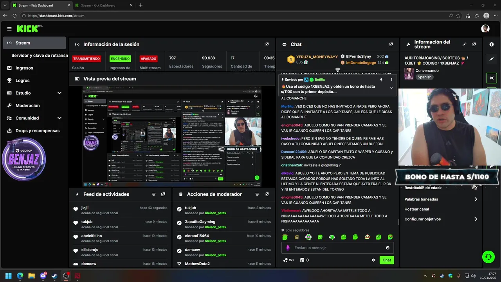Filter the Acciones de moderador list
Screen dimensions: 501x282
257,194
